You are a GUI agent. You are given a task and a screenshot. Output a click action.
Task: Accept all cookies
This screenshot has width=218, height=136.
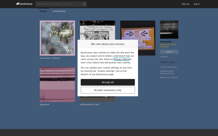[108, 82]
